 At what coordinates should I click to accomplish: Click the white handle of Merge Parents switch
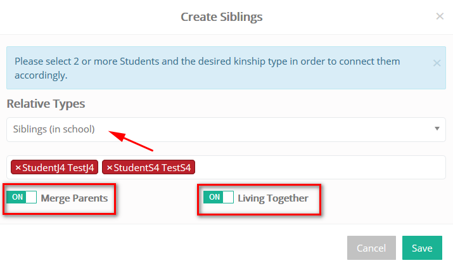coord(31,197)
